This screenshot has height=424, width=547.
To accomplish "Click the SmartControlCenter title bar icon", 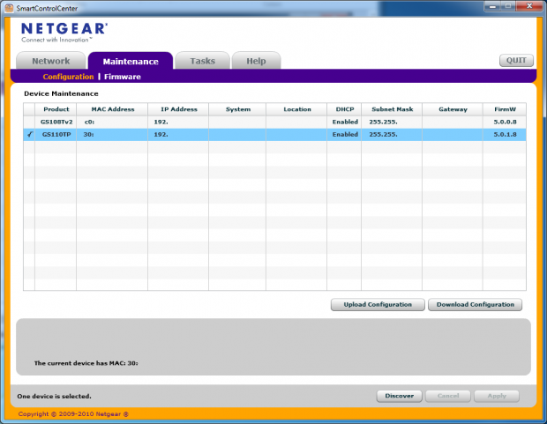I will pyautogui.click(x=9, y=6).
